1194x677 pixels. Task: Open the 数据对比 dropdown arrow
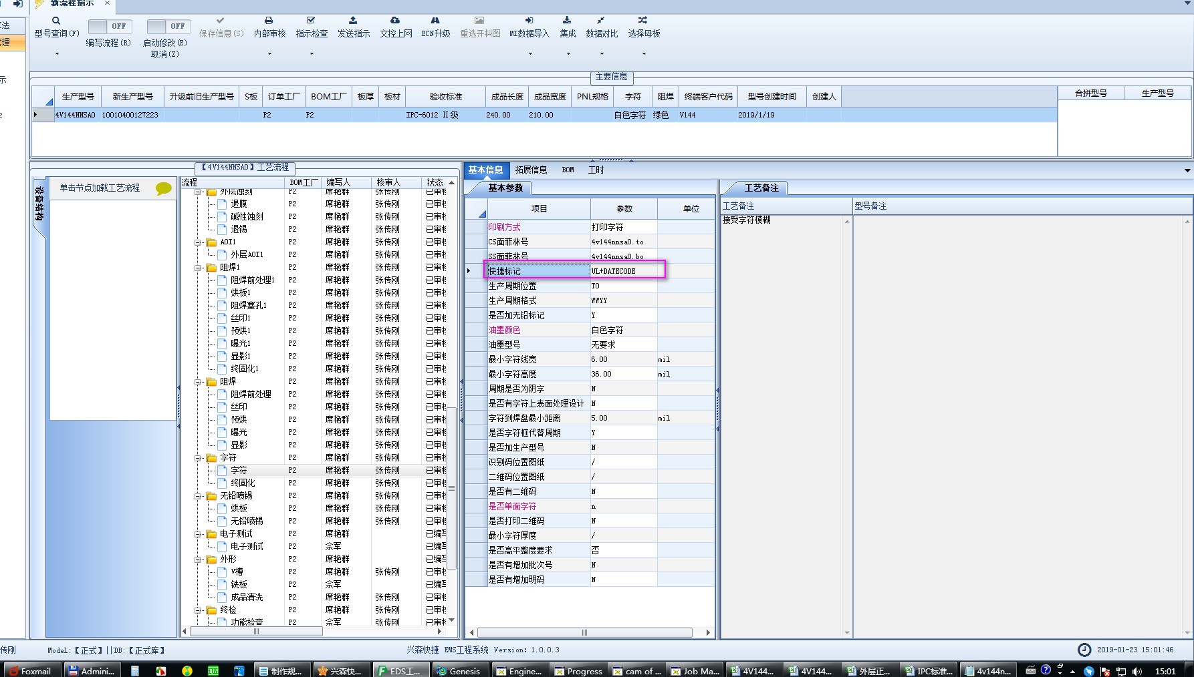pyautogui.click(x=602, y=53)
